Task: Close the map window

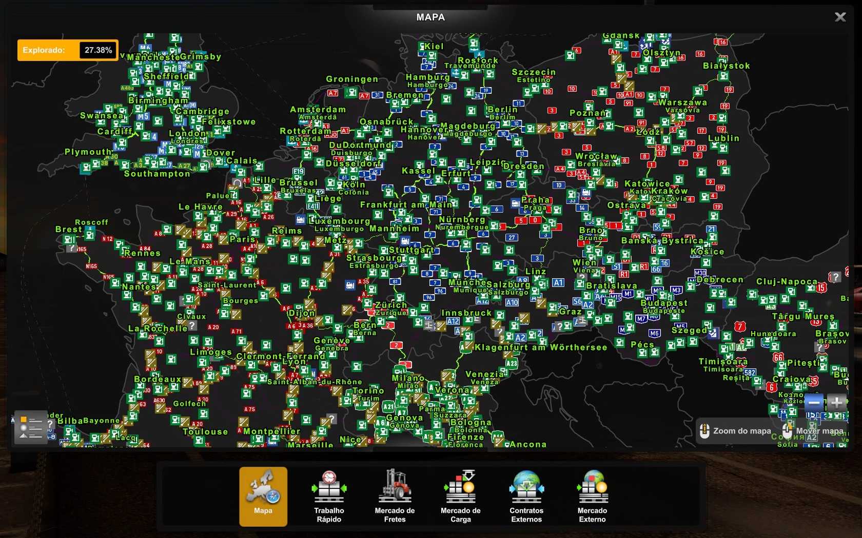Action: 840,17
